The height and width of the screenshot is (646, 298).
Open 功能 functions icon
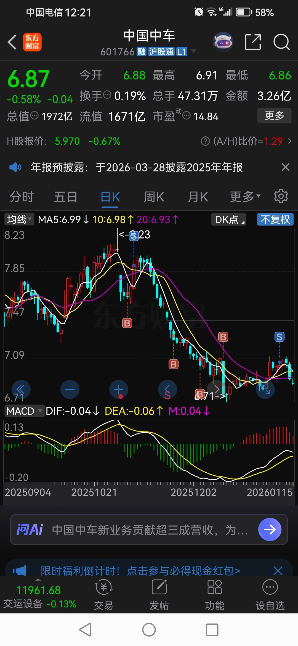214,595
